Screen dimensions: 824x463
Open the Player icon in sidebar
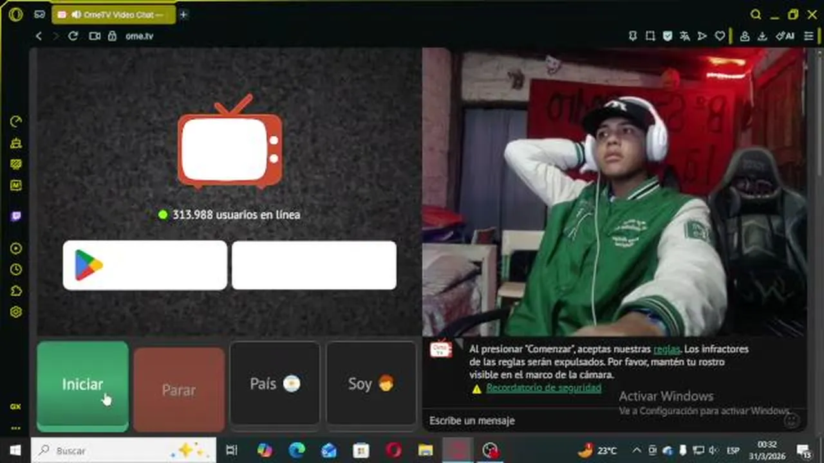pyautogui.click(x=16, y=248)
